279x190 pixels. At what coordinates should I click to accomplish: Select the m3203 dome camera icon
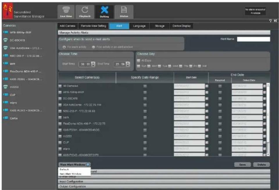pyautogui.click(x=6, y=87)
